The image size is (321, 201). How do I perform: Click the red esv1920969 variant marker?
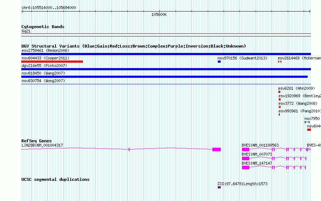(280, 99)
